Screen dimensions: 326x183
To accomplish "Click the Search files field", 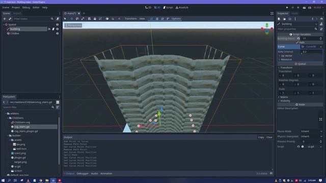I will point(29,107).
